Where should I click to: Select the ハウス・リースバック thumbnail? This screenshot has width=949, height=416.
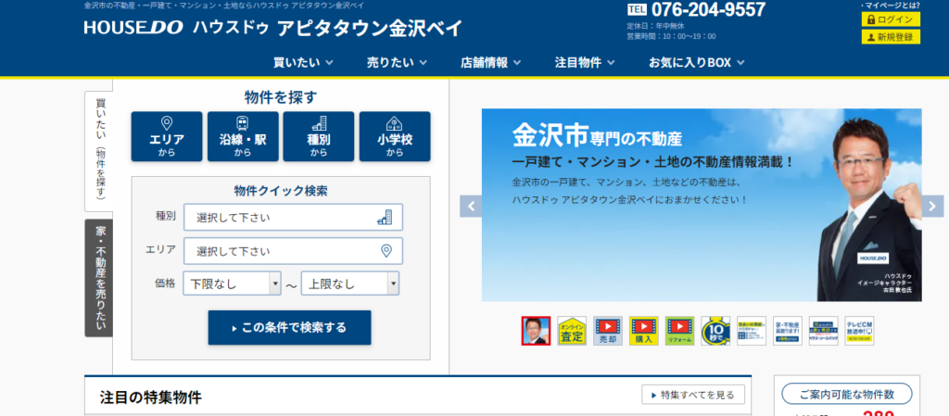824,331
